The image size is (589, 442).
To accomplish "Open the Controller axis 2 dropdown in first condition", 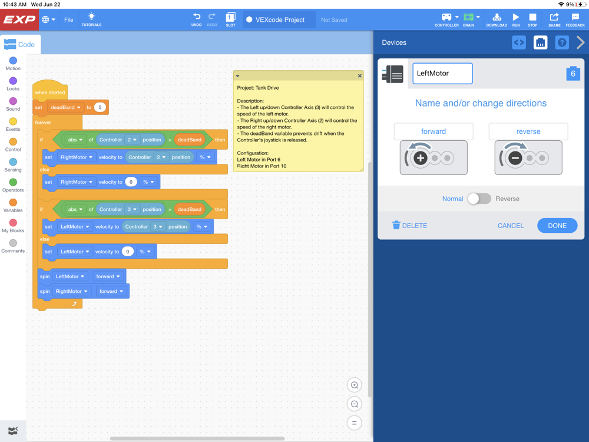I will point(132,140).
